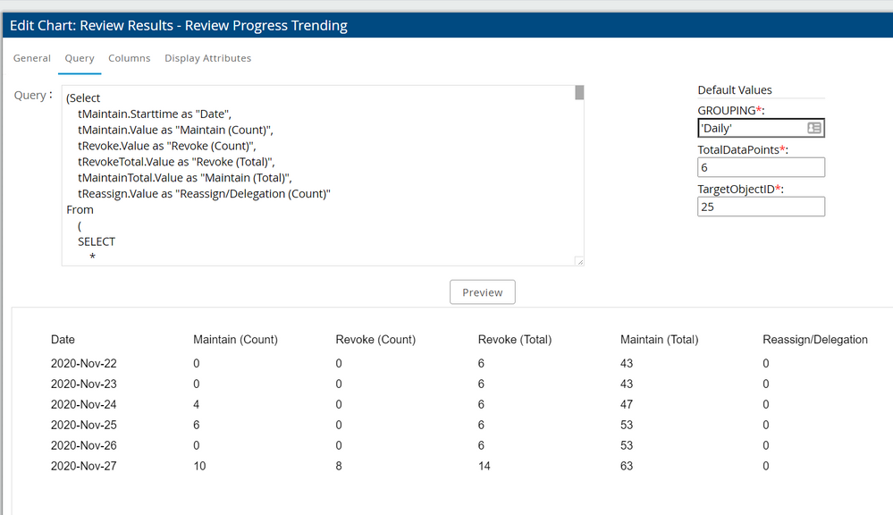Image resolution: width=893 pixels, height=515 pixels.
Task: Click the Revoke (Total) column header
Action: (514, 340)
